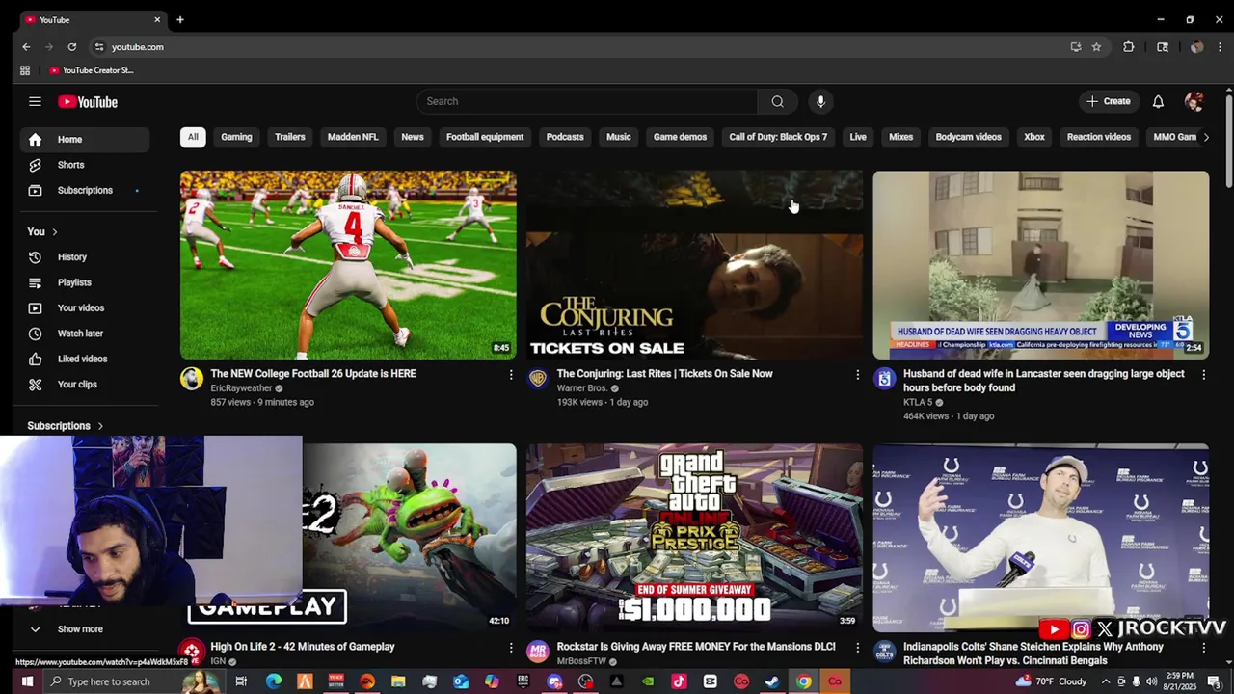Open the KTLA 5 channel avatar
1234x694 pixels.
[884, 379]
